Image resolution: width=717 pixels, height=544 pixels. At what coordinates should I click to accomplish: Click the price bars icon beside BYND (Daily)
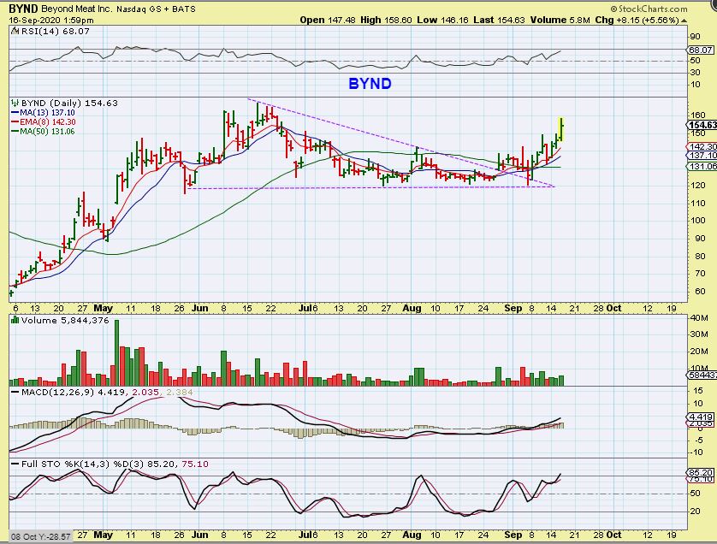pyautogui.click(x=15, y=103)
